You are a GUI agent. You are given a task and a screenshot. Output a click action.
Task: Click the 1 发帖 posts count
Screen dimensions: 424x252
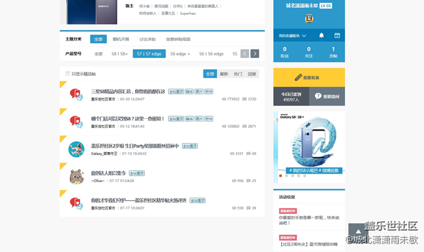333,52
